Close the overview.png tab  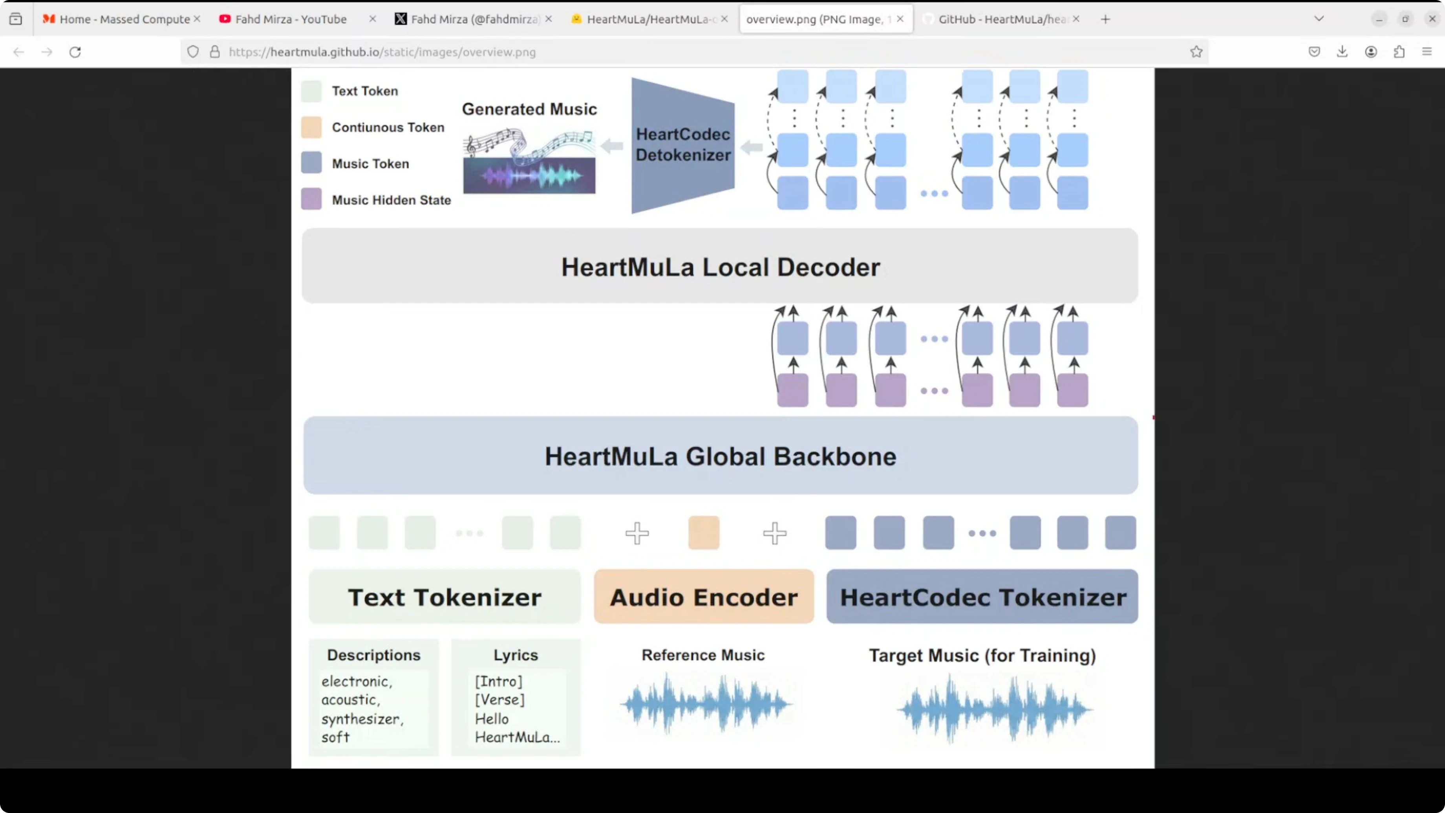point(900,19)
